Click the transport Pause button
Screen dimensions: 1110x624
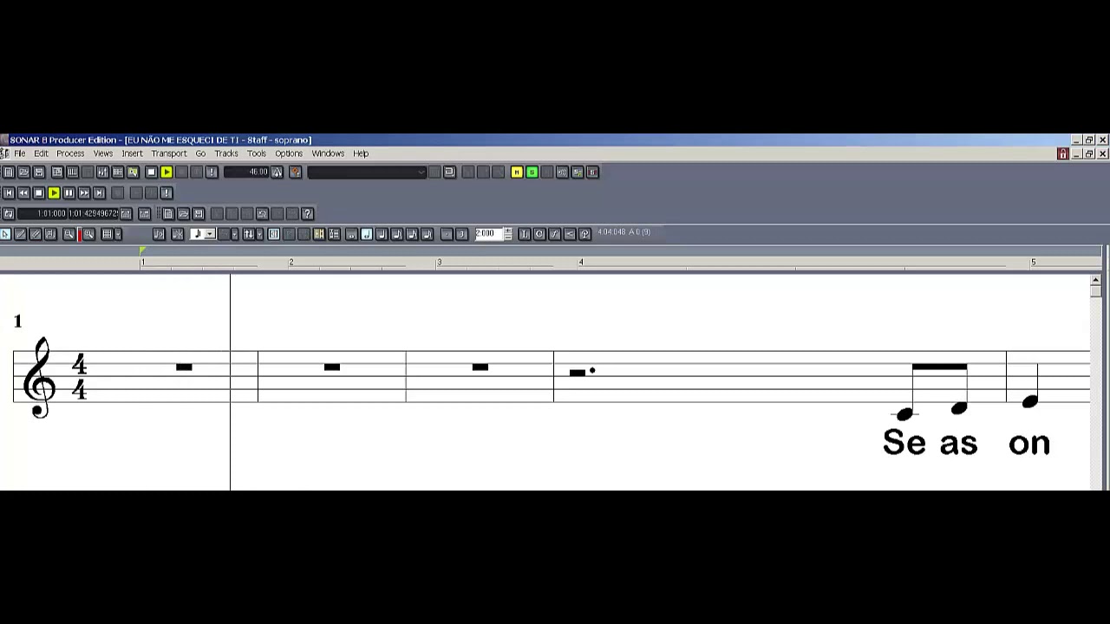point(69,192)
